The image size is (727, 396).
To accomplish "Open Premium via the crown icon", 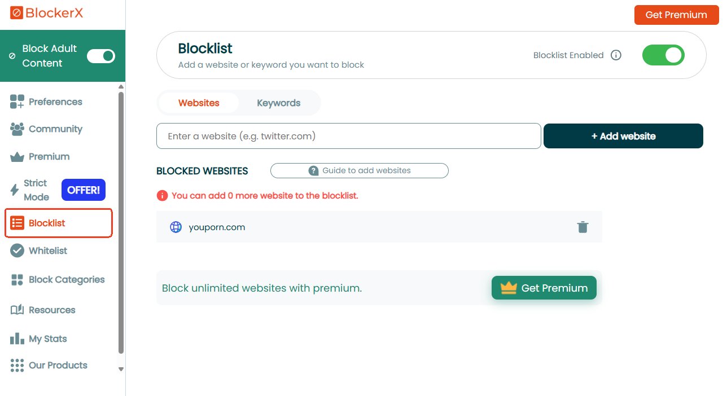I will pos(17,156).
